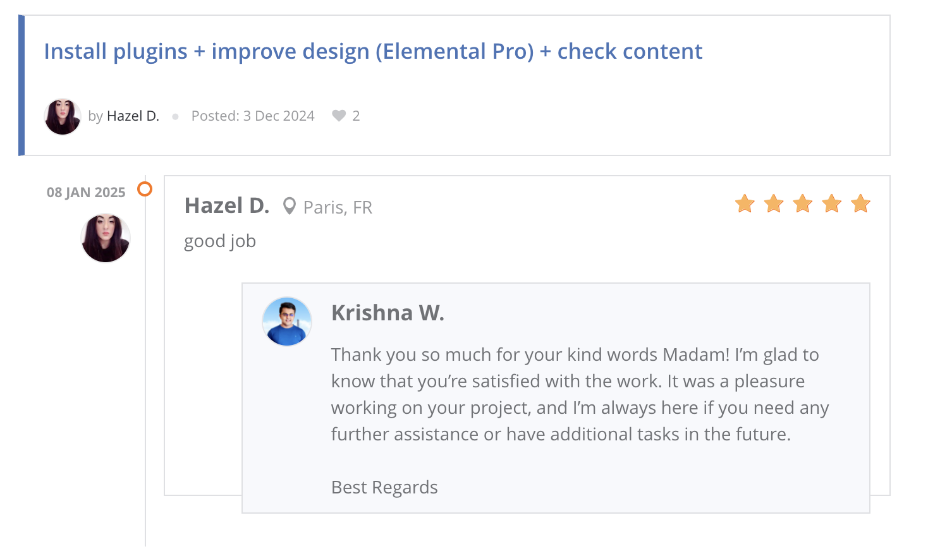This screenshot has width=928, height=556.
Task: Click Hazel D.'s avatar beside the job title byline
Action: tap(63, 116)
